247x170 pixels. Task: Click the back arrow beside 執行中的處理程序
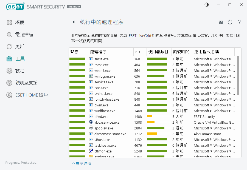[x=74, y=22]
